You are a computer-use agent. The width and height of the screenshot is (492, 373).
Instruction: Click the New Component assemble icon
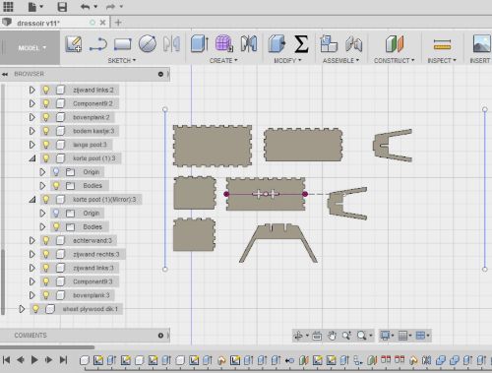click(329, 43)
